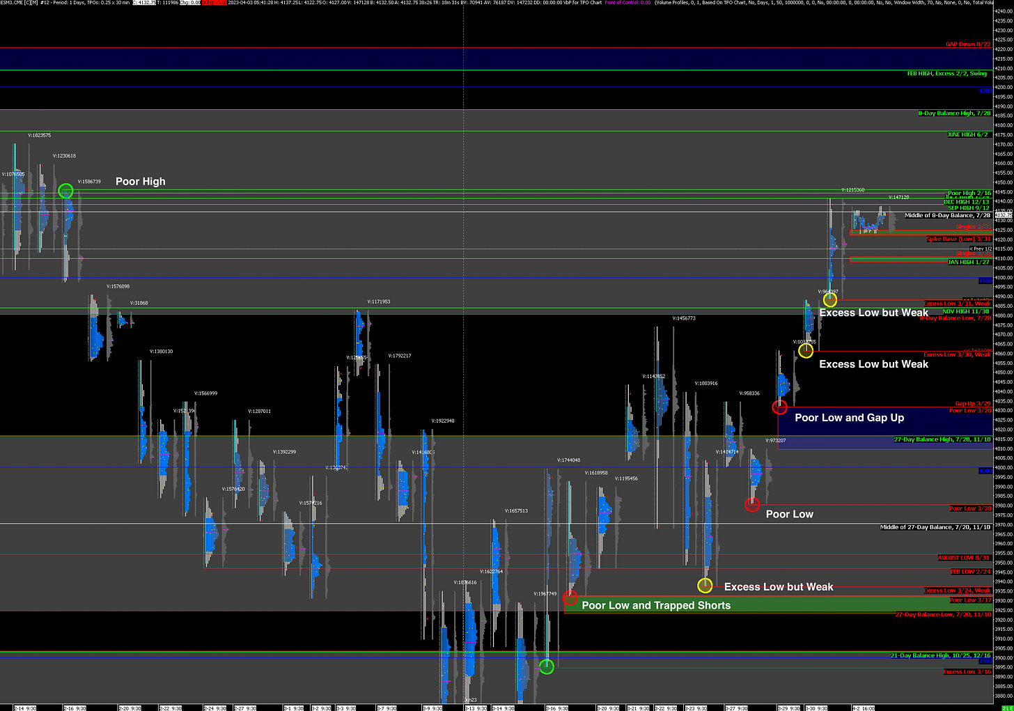Click the volume label V:1744048
This screenshot has height=711, width=1014.
coord(569,460)
